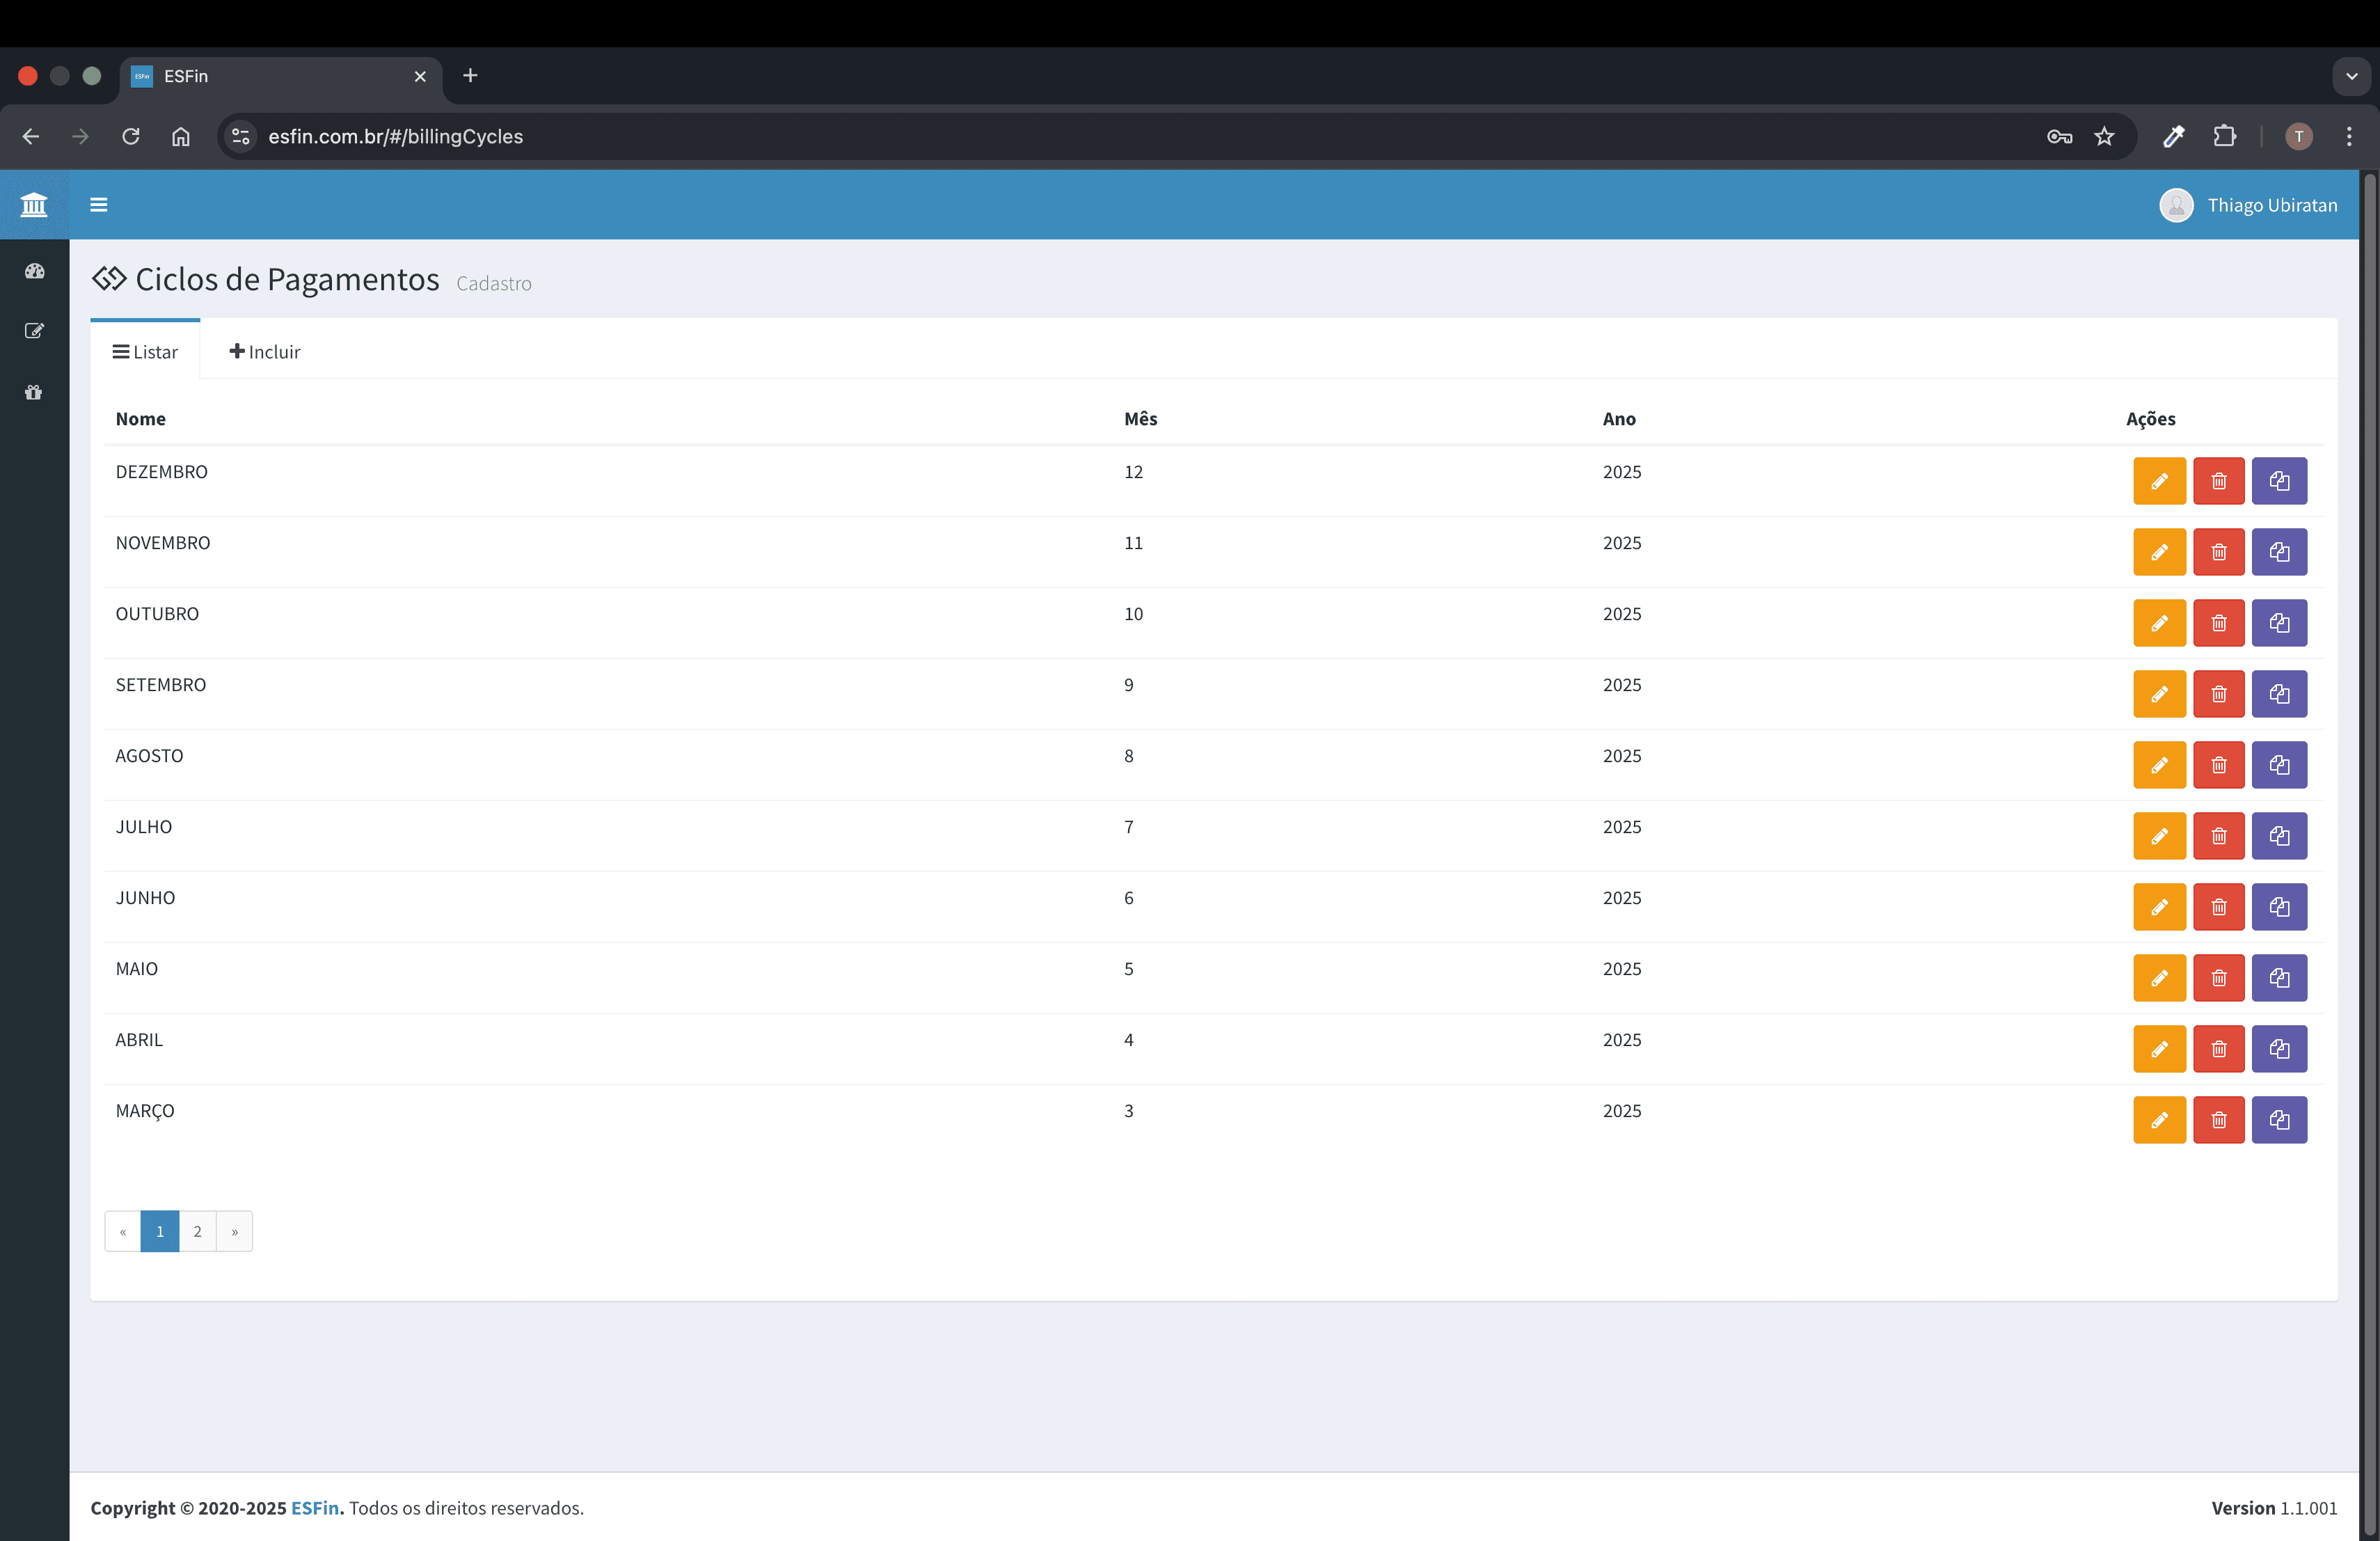
Task: Click the browser address bar URL
Action: [395, 136]
